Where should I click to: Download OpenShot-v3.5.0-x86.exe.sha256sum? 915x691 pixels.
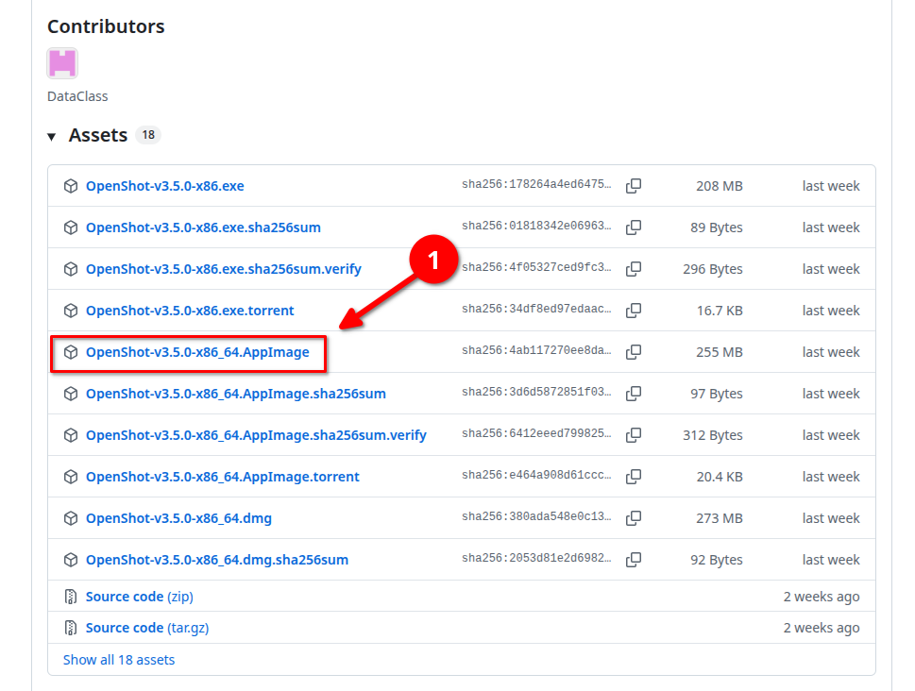click(x=203, y=228)
